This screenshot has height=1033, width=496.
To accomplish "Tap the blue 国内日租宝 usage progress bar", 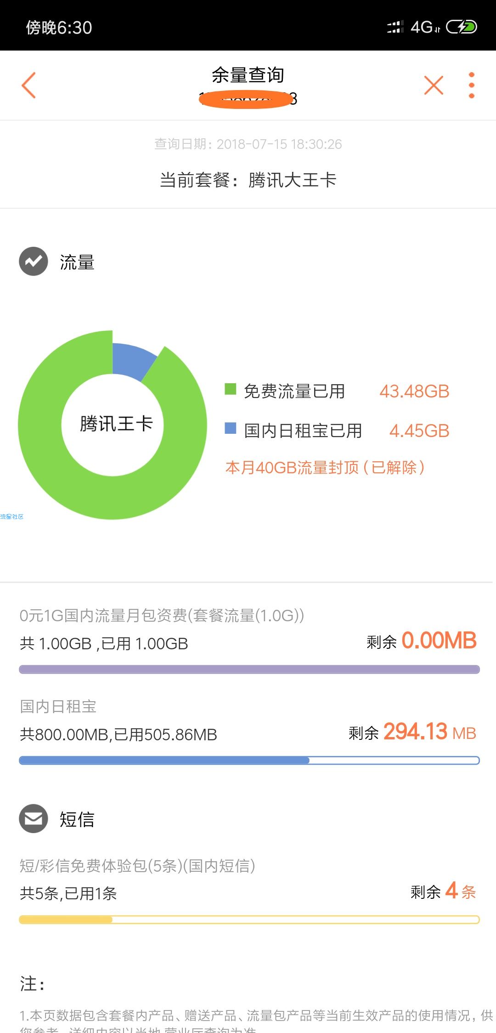I will pyautogui.click(x=249, y=761).
